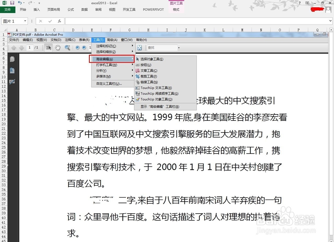Click the formula bar confirm checkmark
The image size is (334, 242).
click(50, 21)
